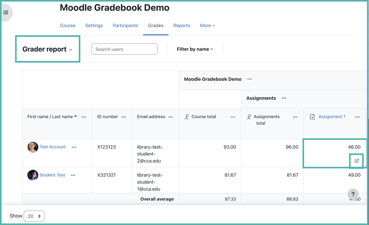Click Test Account profile picture
369x225 pixels.
coord(33,147)
